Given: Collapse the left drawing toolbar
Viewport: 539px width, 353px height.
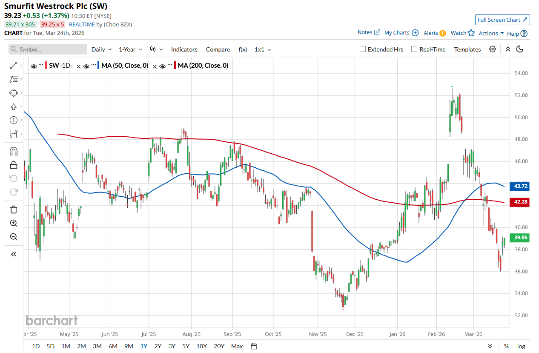Looking at the screenshot, I should click(14, 254).
